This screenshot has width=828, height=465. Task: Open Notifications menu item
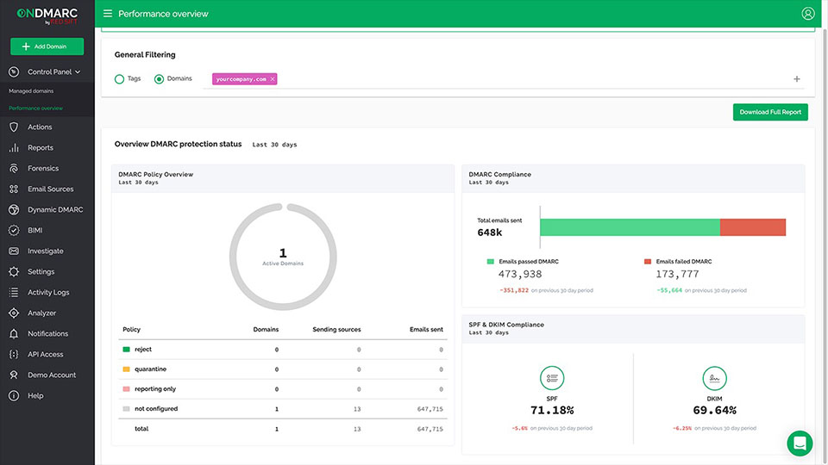(x=47, y=334)
